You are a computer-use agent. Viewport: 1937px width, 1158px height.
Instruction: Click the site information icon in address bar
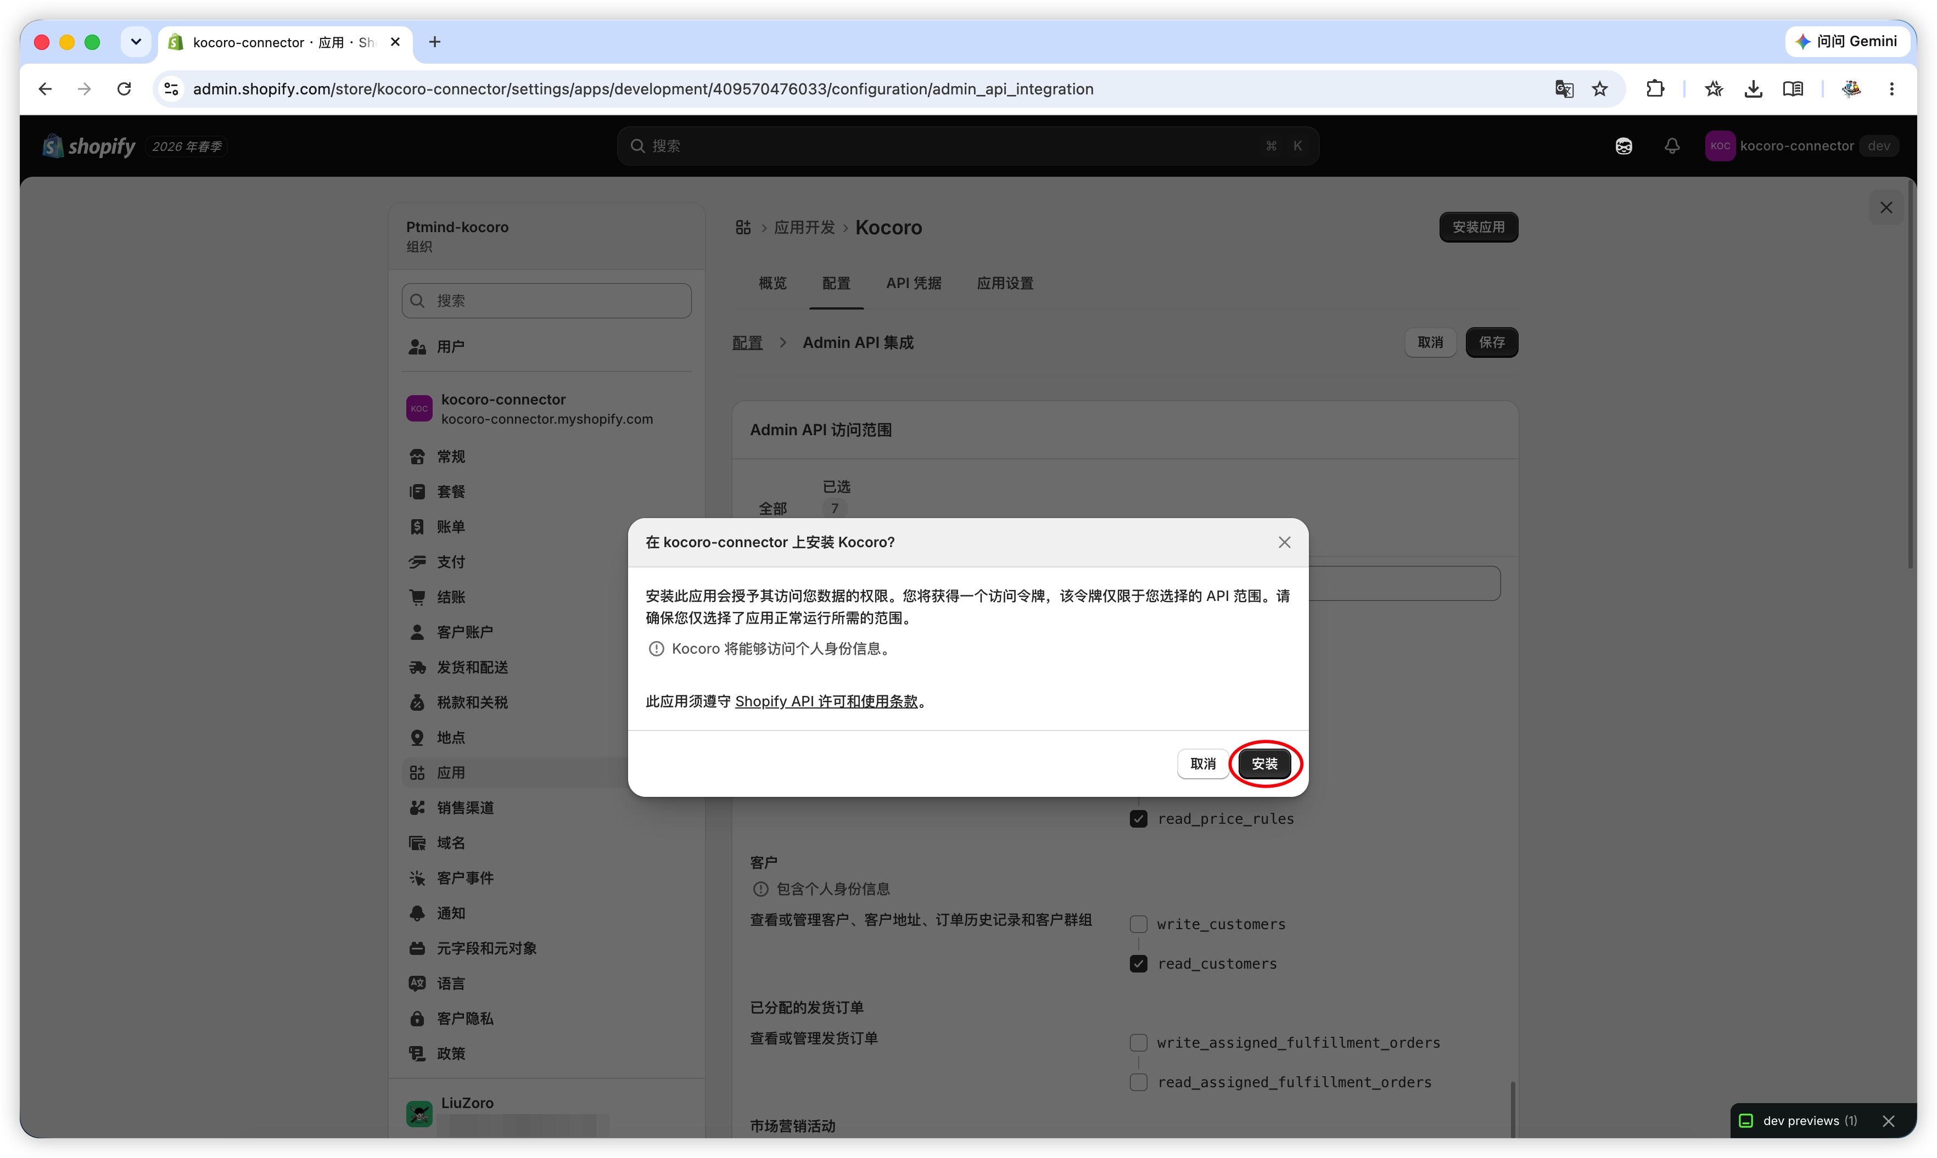tap(171, 89)
